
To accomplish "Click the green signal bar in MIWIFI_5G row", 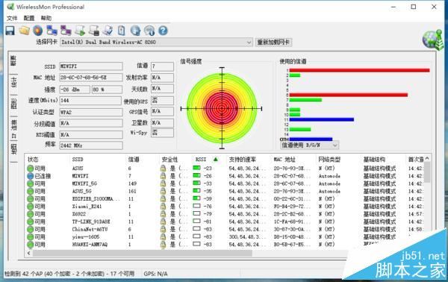I will coord(196,183).
